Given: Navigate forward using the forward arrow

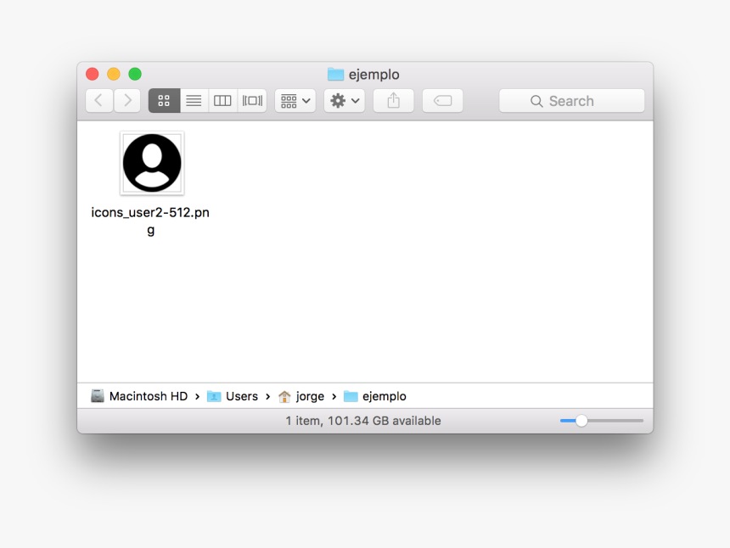Looking at the screenshot, I should tap(126, 100).
